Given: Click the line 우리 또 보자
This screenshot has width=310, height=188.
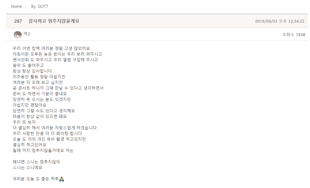Looking at the screenshot, I should 24,122.
